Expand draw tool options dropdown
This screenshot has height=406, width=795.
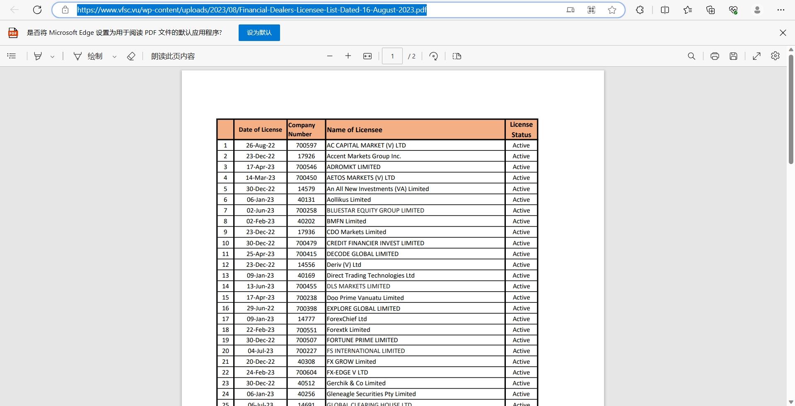tap(114, 56)
